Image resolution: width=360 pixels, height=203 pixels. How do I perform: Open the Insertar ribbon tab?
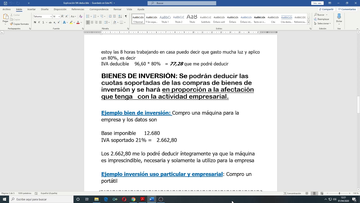click(32, 9)
